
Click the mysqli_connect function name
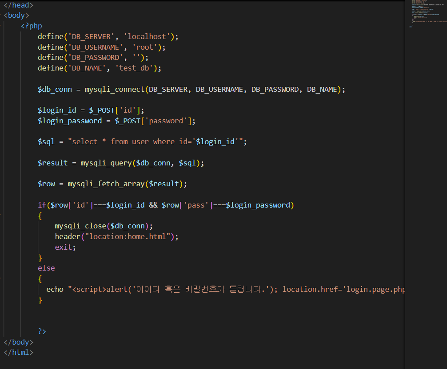click(x=115, y=89)
